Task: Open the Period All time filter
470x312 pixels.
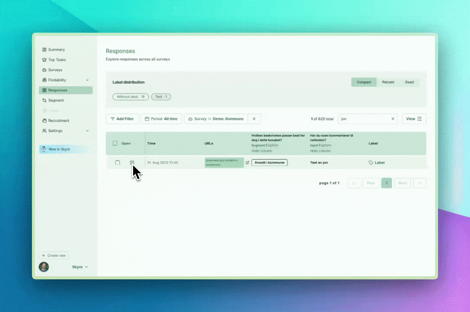Action: pyautogui.click(x=161, y=119)
